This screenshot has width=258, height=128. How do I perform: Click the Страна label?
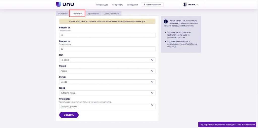[x=63, y=66]
